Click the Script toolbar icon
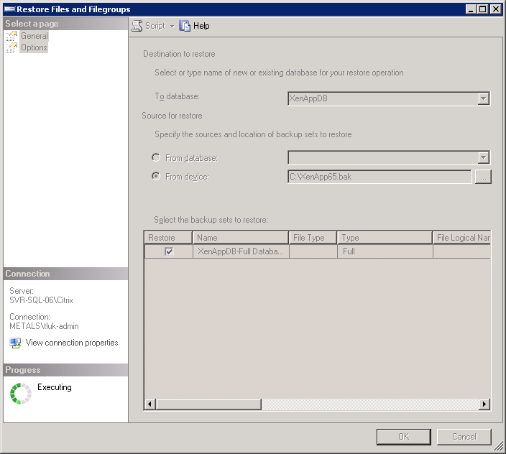 (137, 26)
